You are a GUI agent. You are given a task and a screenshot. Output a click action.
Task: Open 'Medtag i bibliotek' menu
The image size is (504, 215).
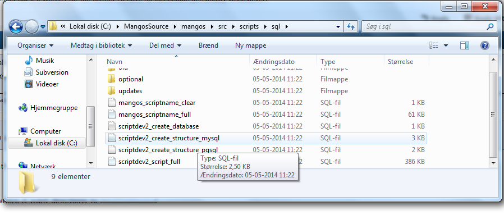coord(101,45)
